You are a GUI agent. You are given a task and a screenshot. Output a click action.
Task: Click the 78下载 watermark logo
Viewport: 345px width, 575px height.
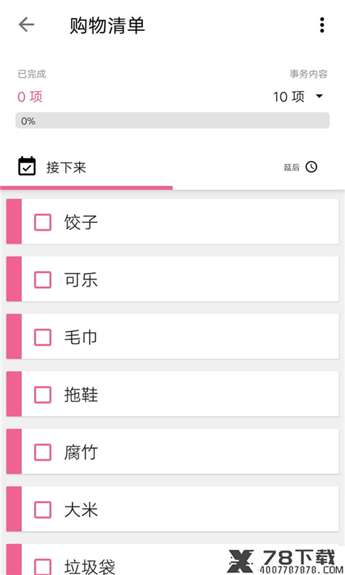(285, 561)
